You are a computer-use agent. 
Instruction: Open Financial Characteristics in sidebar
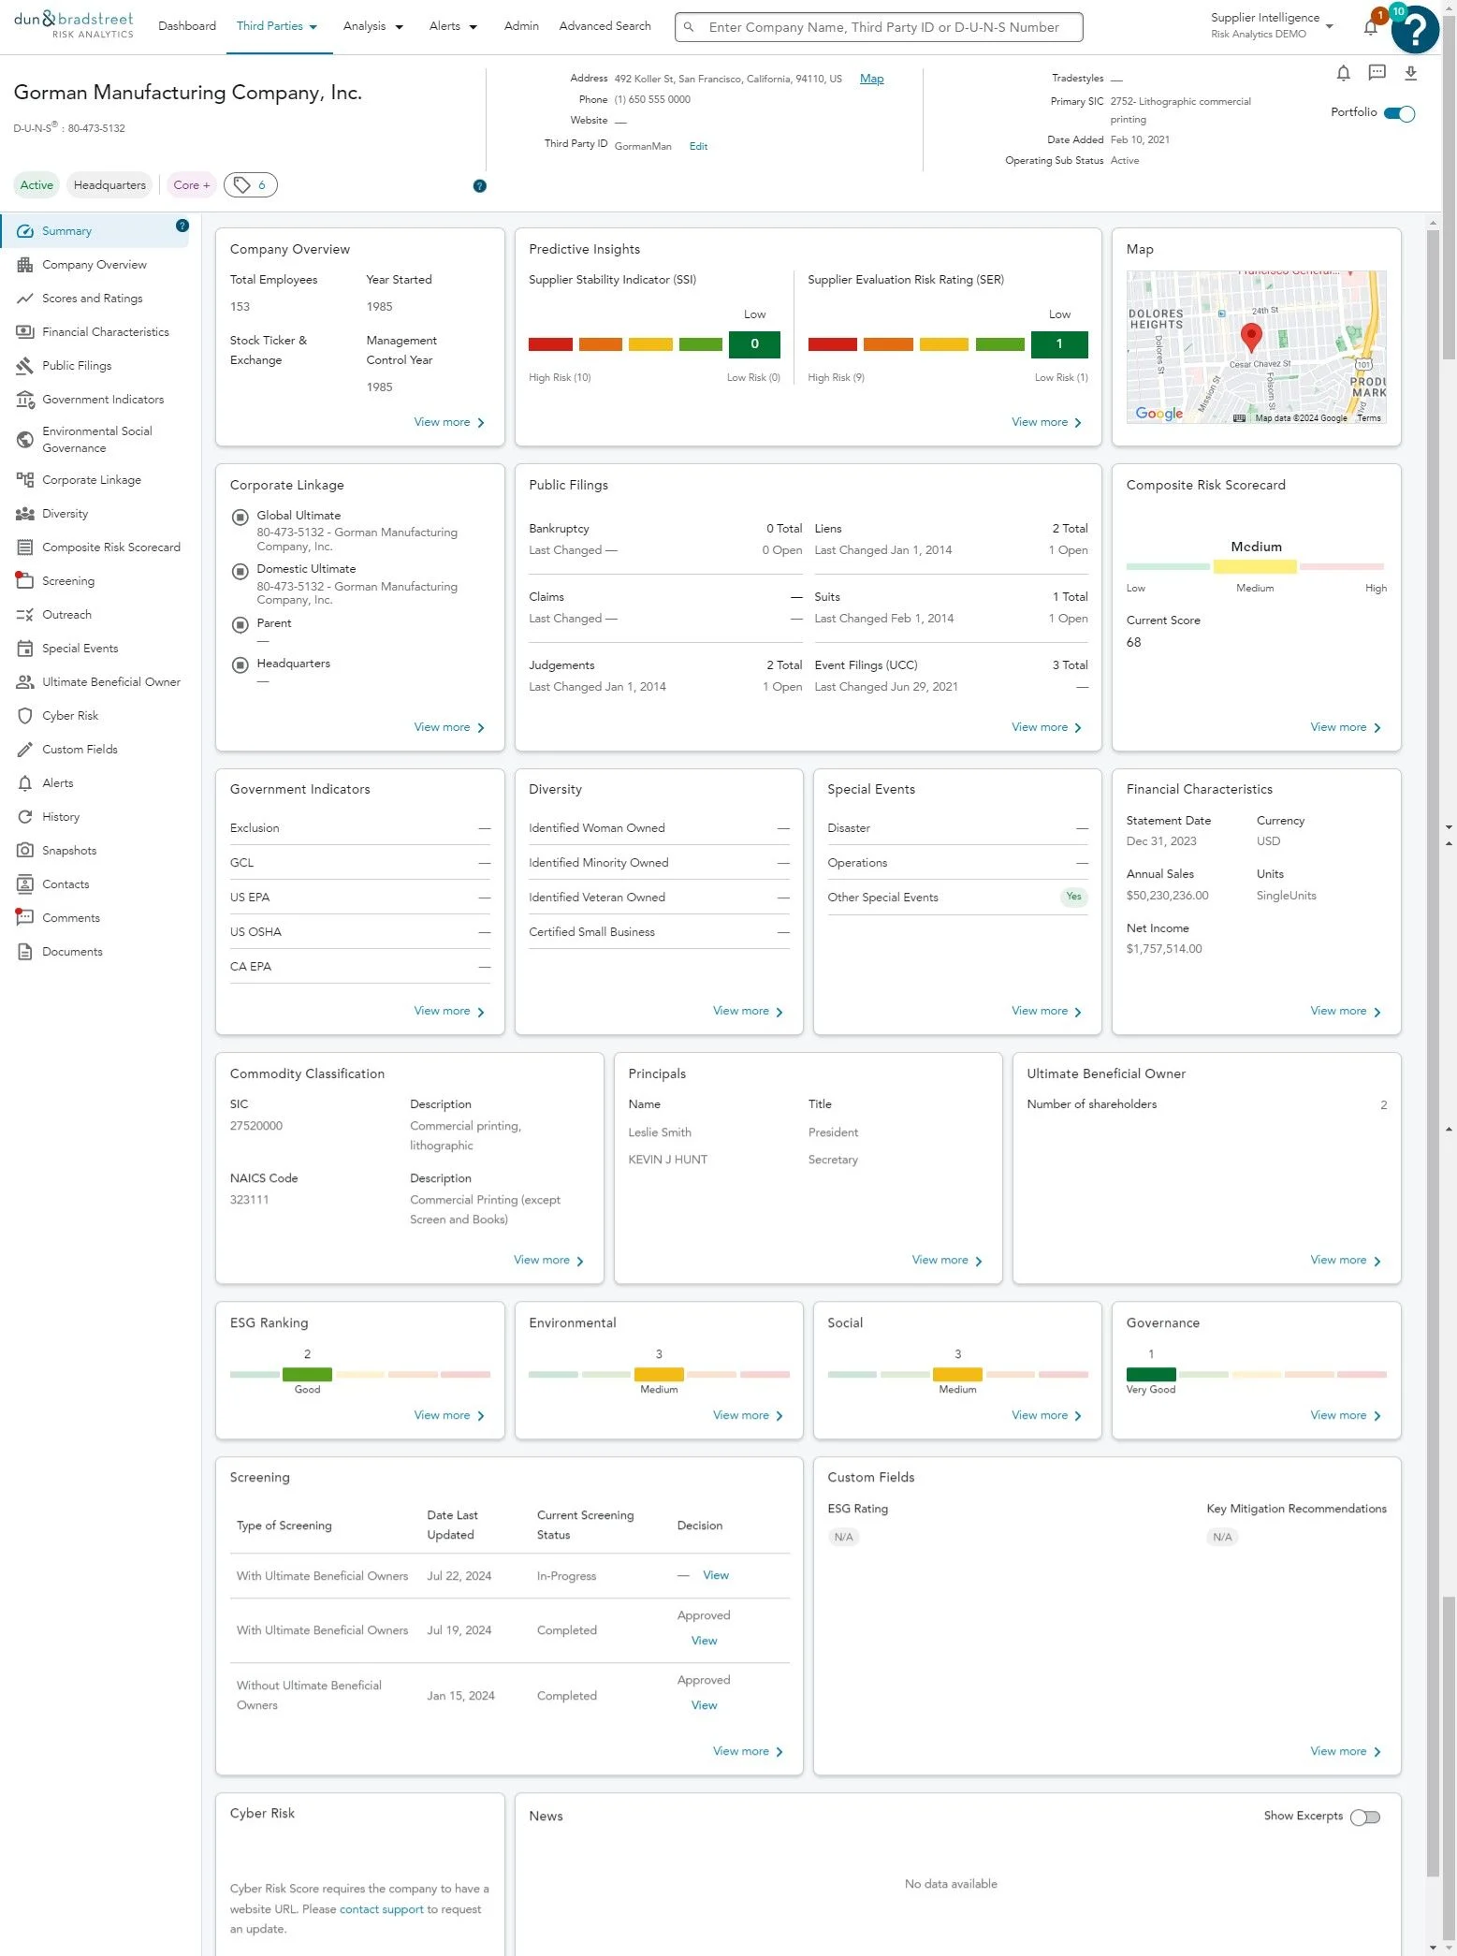click(95, 332)
